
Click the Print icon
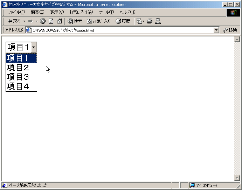point(150,21)
